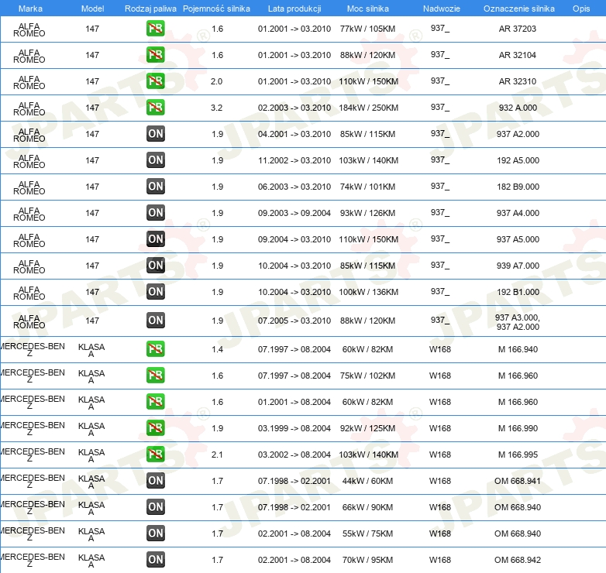This screenshot has height=573, width=606.
Task: Click the ON diesel icon for OM 668.942
Action: [x=155, y=559]
